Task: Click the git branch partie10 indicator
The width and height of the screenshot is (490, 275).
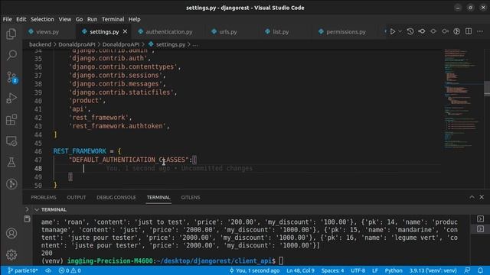Action: (22, 270)
